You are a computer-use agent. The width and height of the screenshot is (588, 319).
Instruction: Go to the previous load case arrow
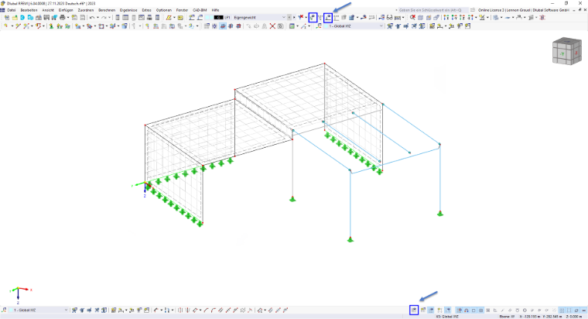[x=289, y=17]
